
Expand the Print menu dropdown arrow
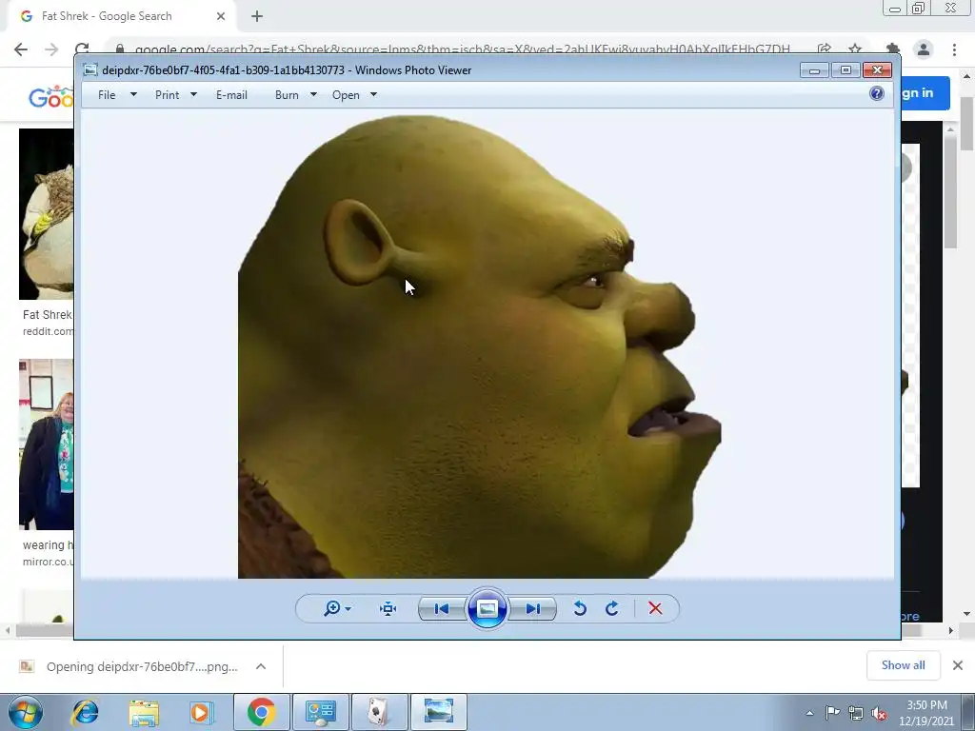[x=193, y=94]
